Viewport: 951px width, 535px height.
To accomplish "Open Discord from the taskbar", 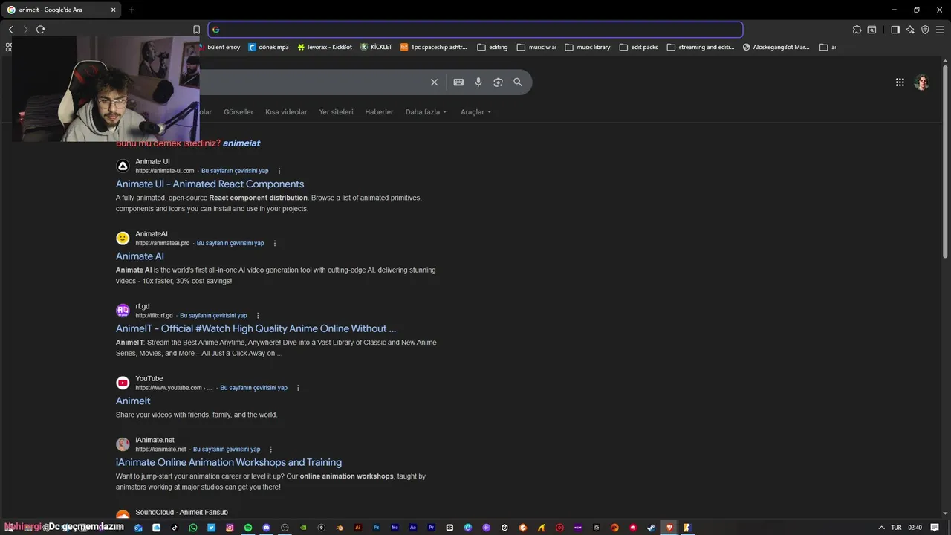I will (x=266, y=528).
